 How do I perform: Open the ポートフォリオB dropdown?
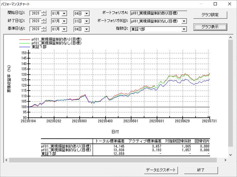(x=184, y=21)
